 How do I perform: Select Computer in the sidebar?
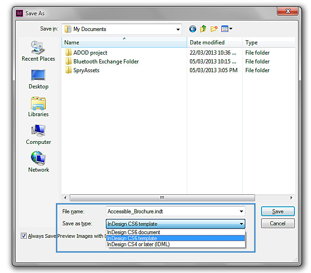(38, 134)
